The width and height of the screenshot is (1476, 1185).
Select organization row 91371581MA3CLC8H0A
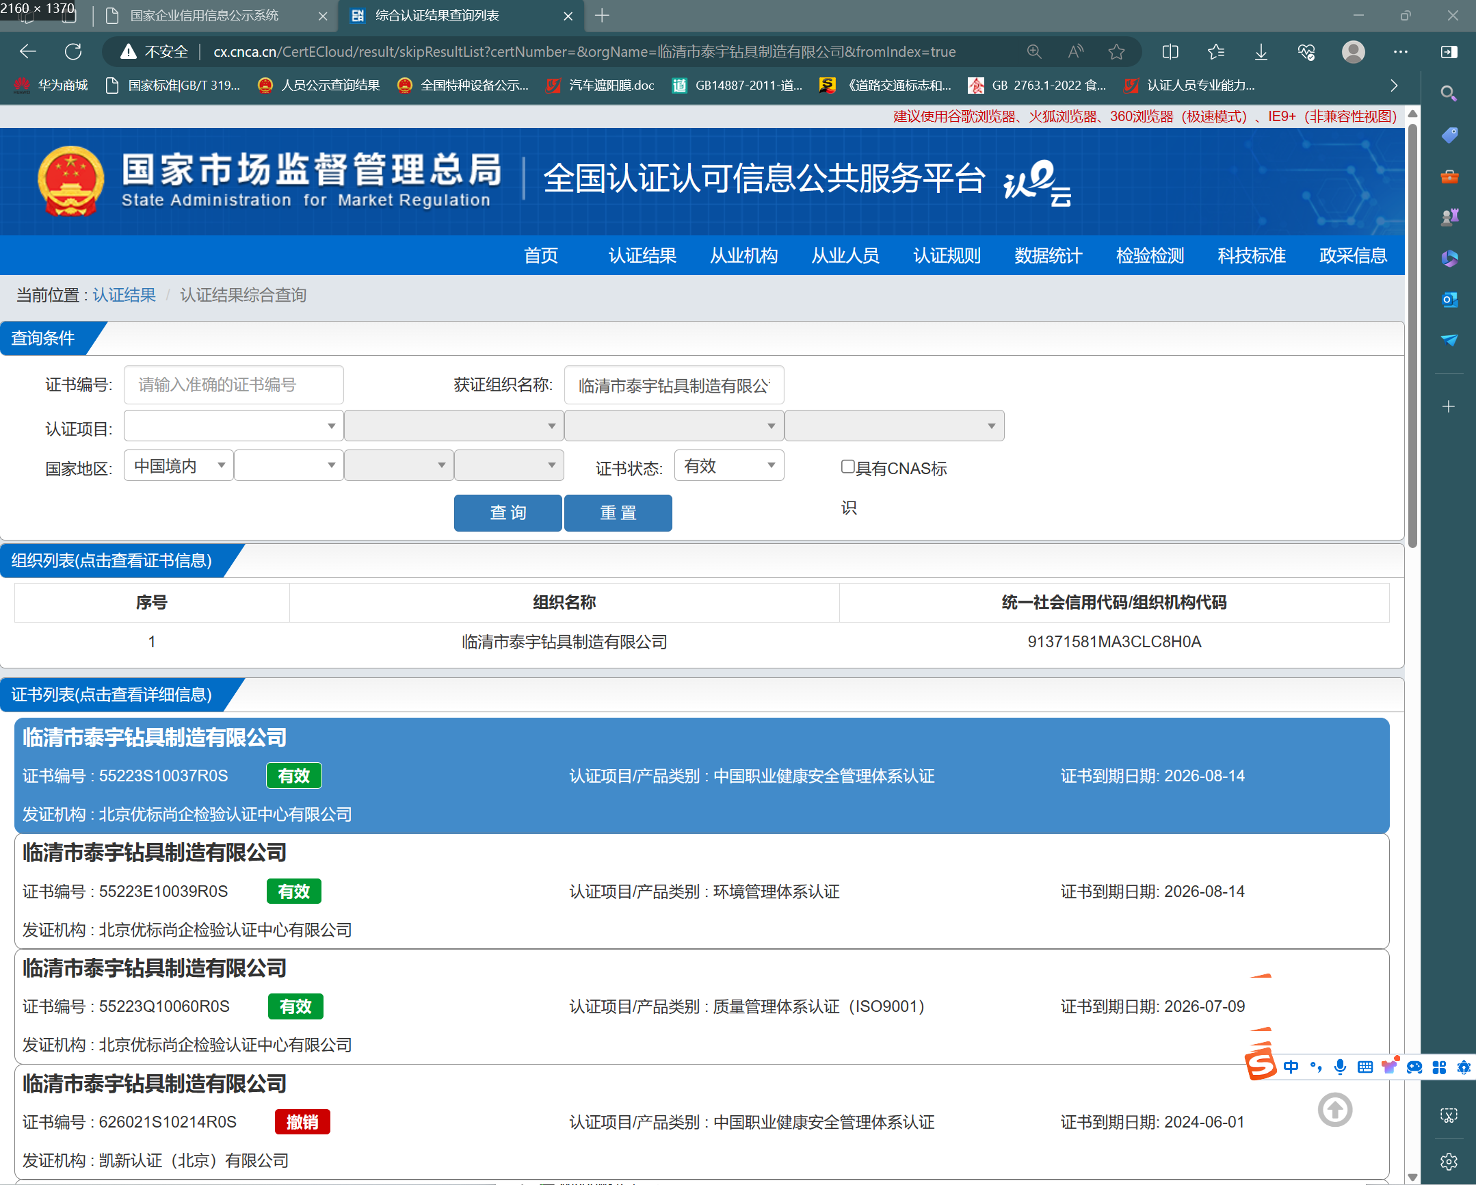click(702, 642)
